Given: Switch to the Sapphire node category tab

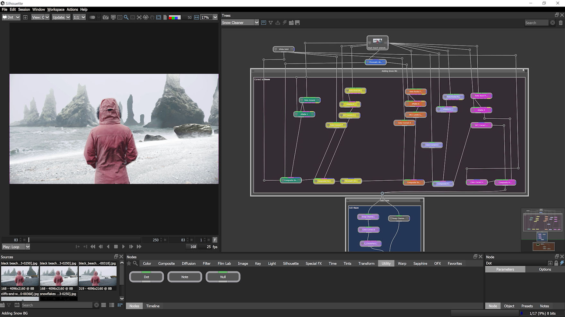Looking at the screenshot, I should (420, 264).
